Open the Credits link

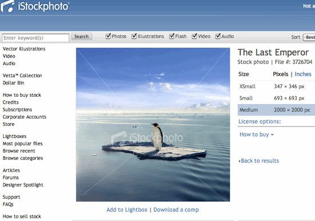pos(11,102)
